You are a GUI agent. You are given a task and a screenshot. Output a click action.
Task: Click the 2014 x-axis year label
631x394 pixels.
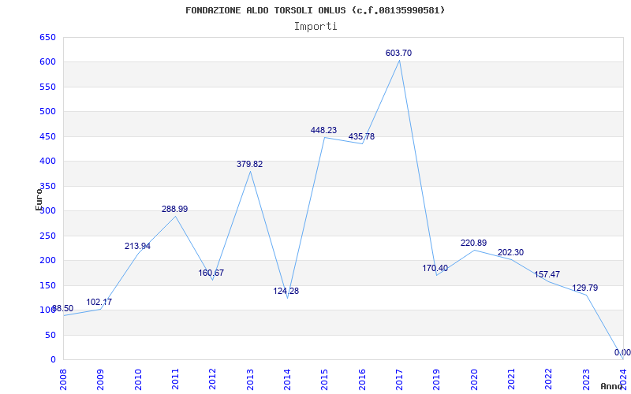[287, 380]
